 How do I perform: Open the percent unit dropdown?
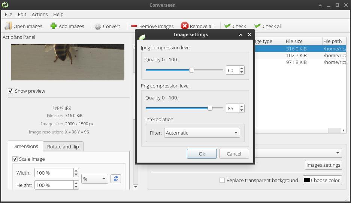[x=94, y=179]
